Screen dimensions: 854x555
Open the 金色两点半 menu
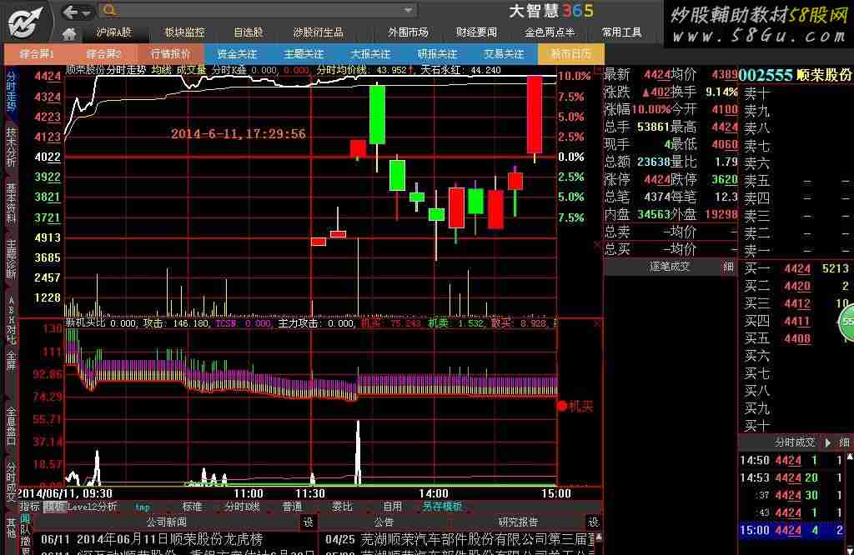(x=550, y=32)
